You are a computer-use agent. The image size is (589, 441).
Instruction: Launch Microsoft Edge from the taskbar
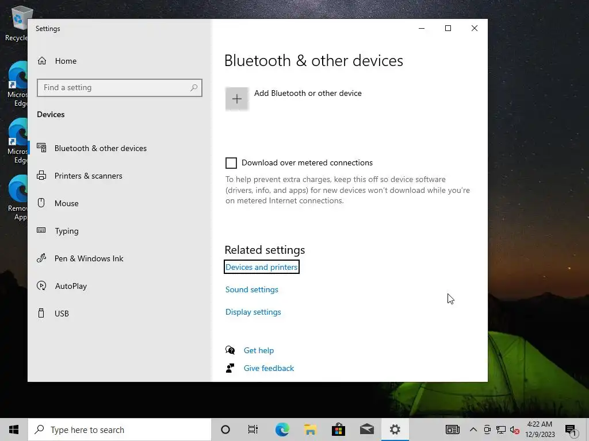point(282,430)
